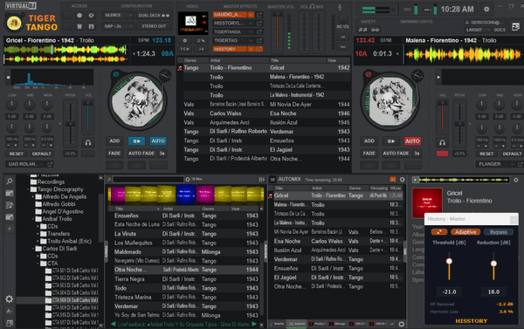Click the left deck play/pause button
This screenshot has width=524, height=329.
point(137,141)
